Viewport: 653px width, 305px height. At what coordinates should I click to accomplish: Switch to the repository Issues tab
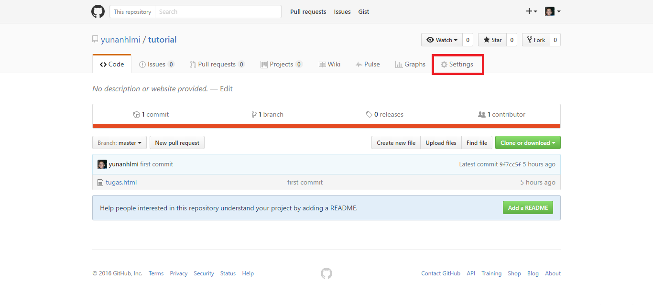pyautogui.click(x=157, y=64)
